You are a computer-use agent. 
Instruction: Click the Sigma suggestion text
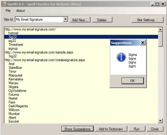coord(133,55)
